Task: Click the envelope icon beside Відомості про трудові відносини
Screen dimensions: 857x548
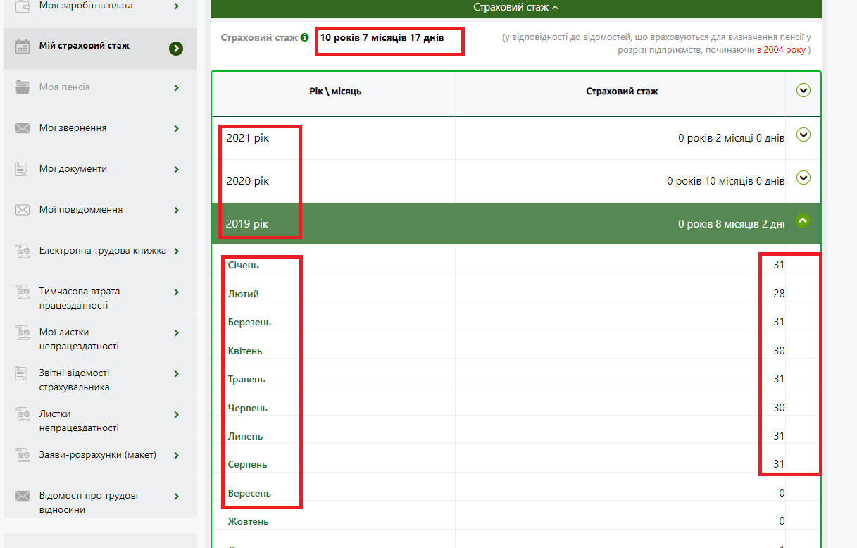Action: pyautogui.click(x=23, y=496)
